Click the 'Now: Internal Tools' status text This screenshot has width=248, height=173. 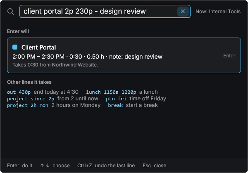(218, 12)
